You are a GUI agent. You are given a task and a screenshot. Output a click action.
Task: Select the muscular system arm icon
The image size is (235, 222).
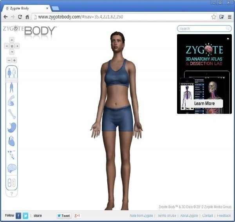(x=11, y=101)
